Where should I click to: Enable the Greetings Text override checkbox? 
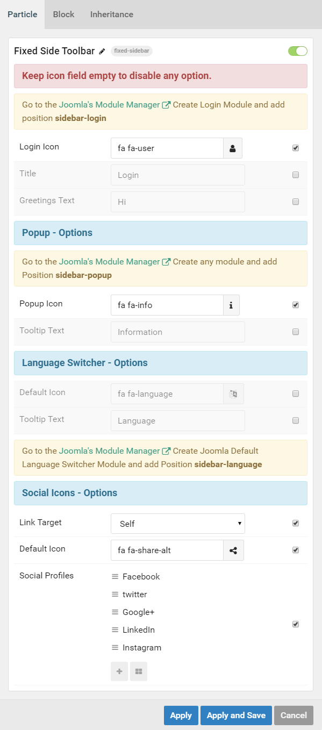pos(296,202)
